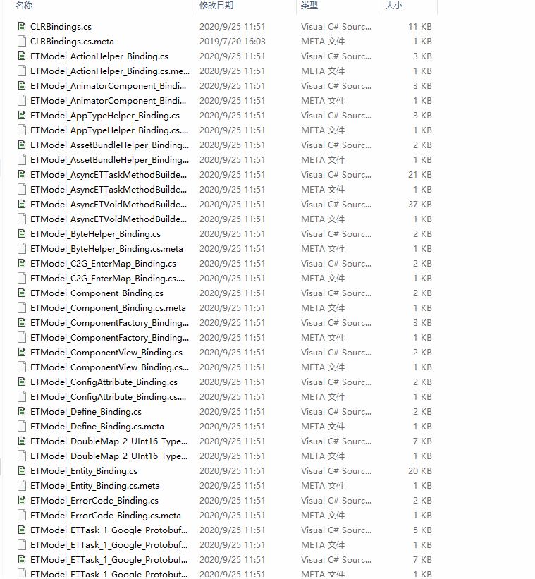Click the C# icon for ETModel_Entity_Binding.cs

click(x=21, y=471)
